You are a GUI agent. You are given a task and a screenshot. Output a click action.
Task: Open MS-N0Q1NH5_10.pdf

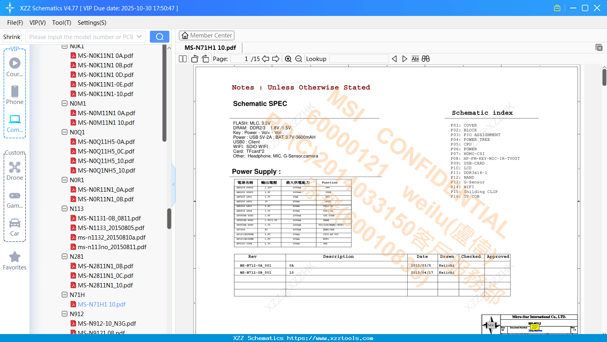point(103,170)
